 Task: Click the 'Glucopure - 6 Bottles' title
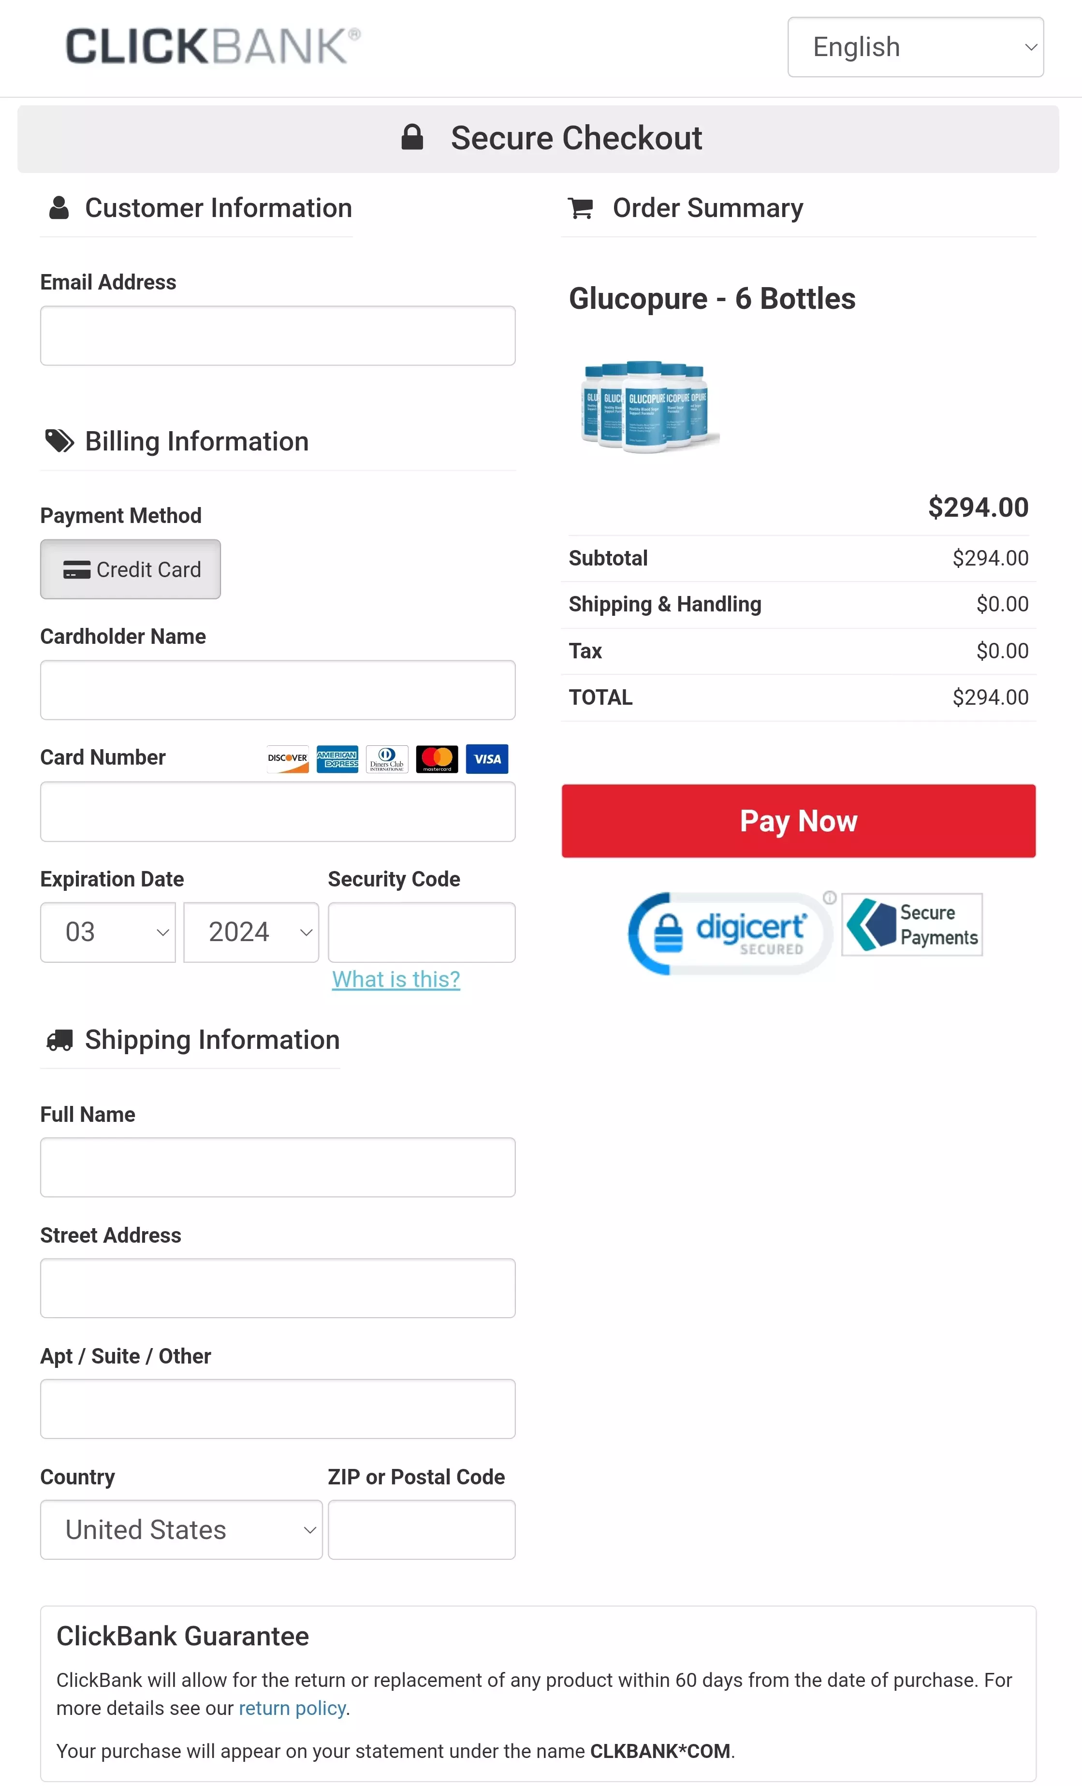712,299
